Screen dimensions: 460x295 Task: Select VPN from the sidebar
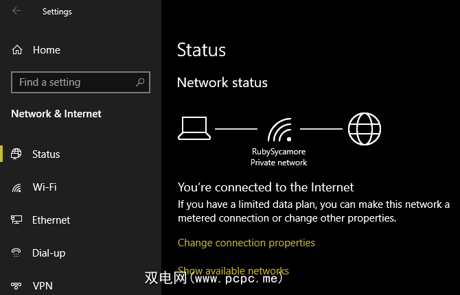(43, 285)
